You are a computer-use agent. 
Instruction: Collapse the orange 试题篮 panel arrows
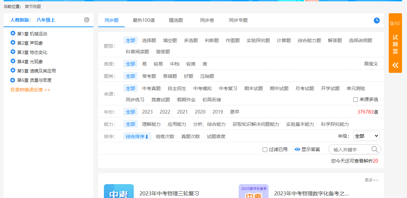point(395,65)
